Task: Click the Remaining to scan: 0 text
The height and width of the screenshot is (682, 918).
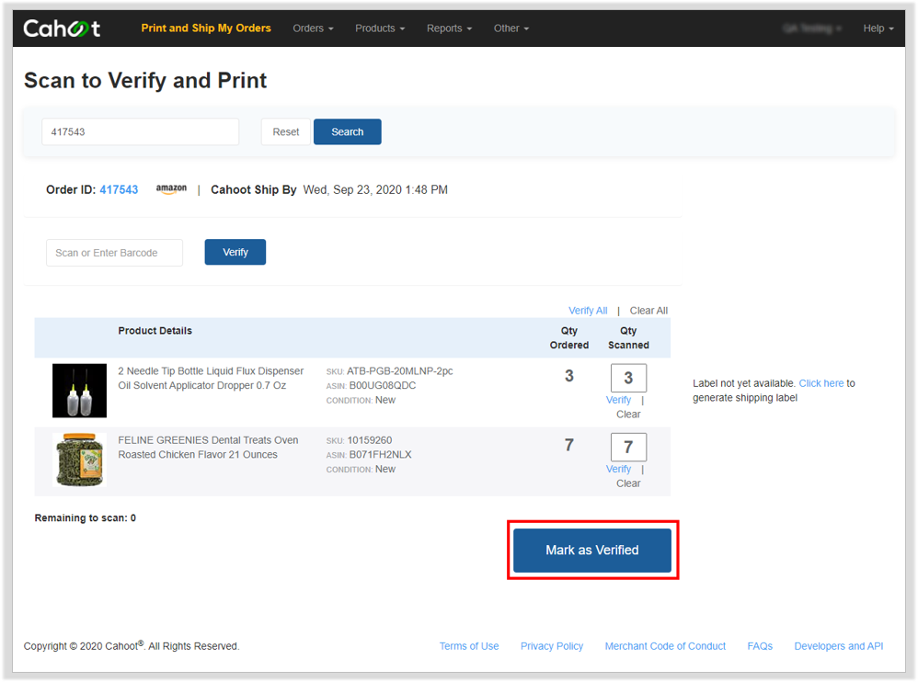Action: pyautogui.click(x=85, y=517)
